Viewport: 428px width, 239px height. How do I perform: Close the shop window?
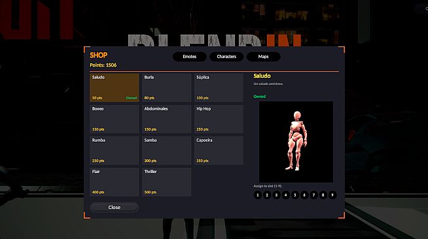click(115, 208)
